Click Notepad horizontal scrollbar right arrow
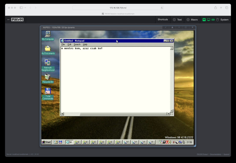Viewport: 236px width, 163px height. [x=168, y=114]
